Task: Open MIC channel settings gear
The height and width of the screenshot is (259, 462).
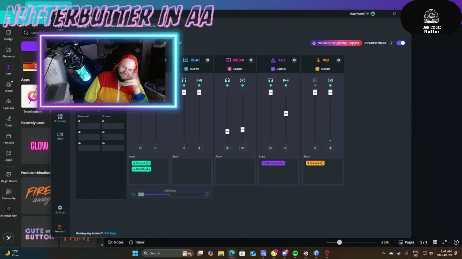Action: (339, 60)
